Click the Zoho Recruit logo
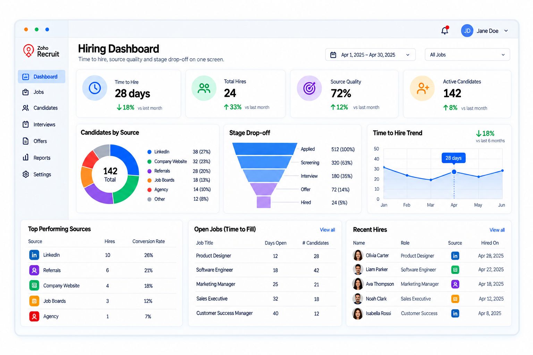 point(41,51)
